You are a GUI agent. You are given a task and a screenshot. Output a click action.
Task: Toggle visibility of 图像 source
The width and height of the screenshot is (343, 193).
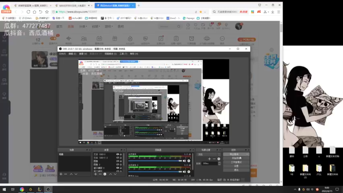click(x=117, y=161)
